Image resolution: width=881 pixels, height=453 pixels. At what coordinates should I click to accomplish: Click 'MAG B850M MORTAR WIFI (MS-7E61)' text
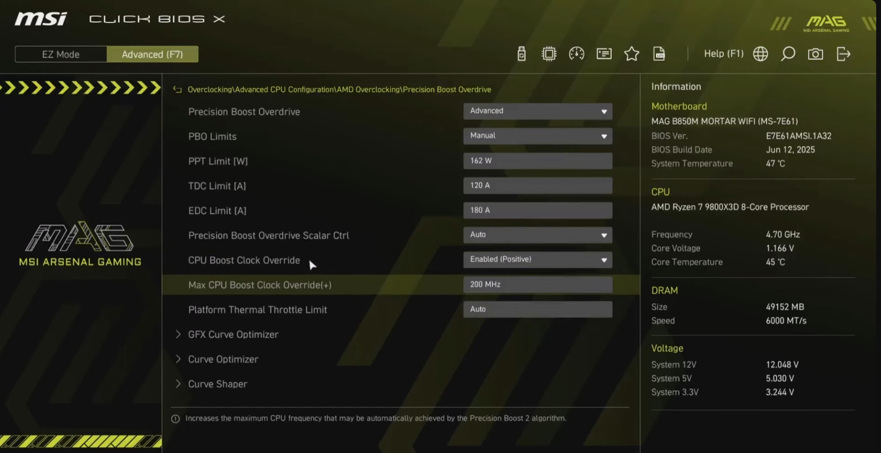[x=725, y=121]
